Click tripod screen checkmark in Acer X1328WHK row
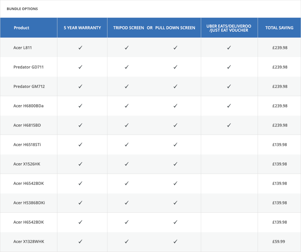The height and width of the screenshot is (252, 301). 127,241
